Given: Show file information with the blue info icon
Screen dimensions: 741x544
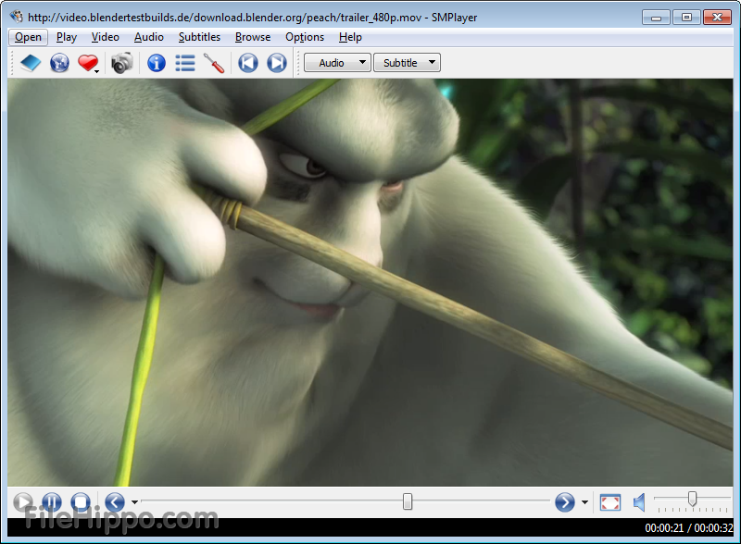Looking at the screenshot, I should pyautogui.click(x=157, y=63).
